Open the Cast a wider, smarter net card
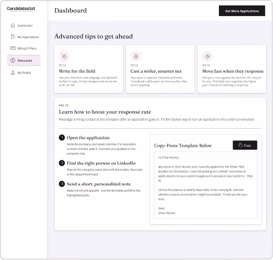The height and width of the screenshot is (260, 273). coord(160,69)
